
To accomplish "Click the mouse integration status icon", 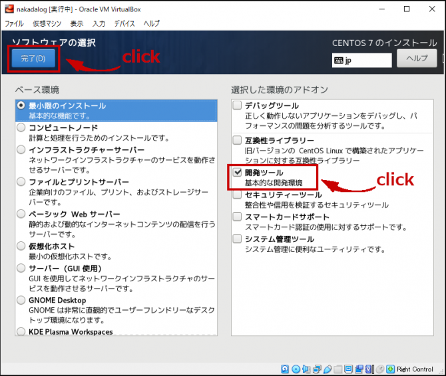I will 379,369.
